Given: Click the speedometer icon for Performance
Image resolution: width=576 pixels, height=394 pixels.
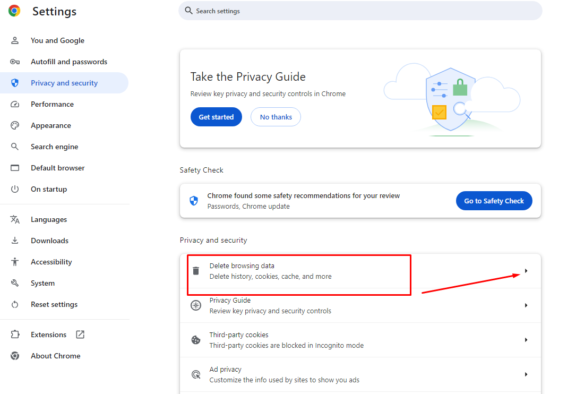Looking at the screenshot, I should (15, 105).
